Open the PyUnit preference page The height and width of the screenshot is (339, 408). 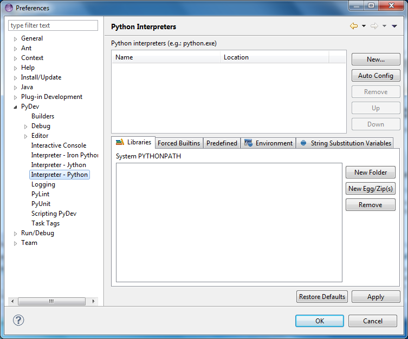41,204
